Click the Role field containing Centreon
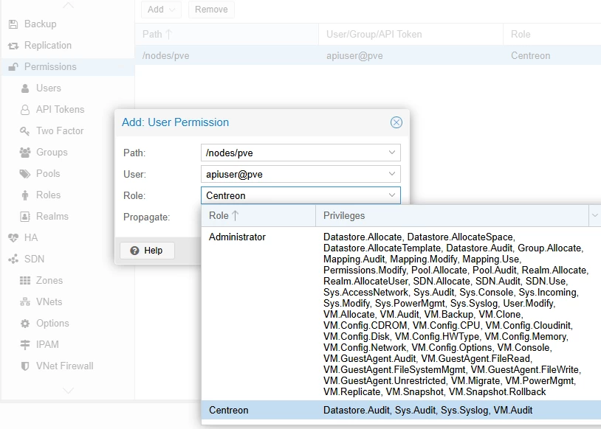Viewport: 601px width, 429px height. tap(301, 195)
